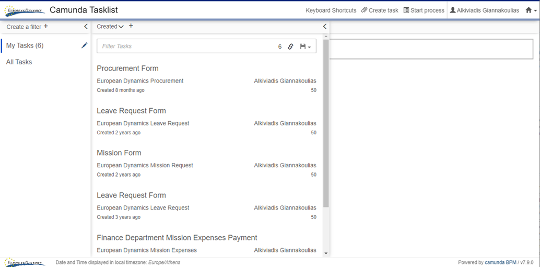Open the home apps dropdown icon
Screen dimensions: 540x267
531,10
